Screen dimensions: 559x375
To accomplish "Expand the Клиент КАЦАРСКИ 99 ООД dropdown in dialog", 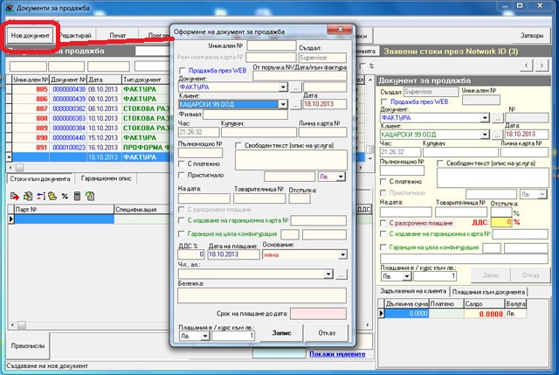I will 283,105.
